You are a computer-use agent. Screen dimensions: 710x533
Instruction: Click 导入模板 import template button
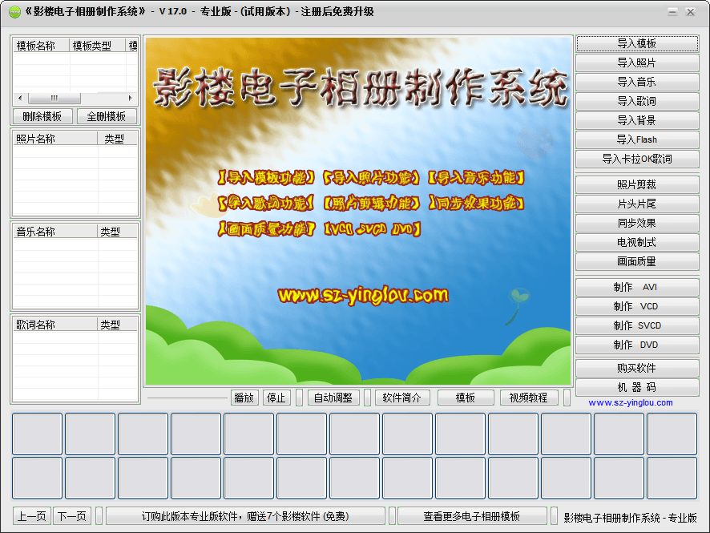637,43
